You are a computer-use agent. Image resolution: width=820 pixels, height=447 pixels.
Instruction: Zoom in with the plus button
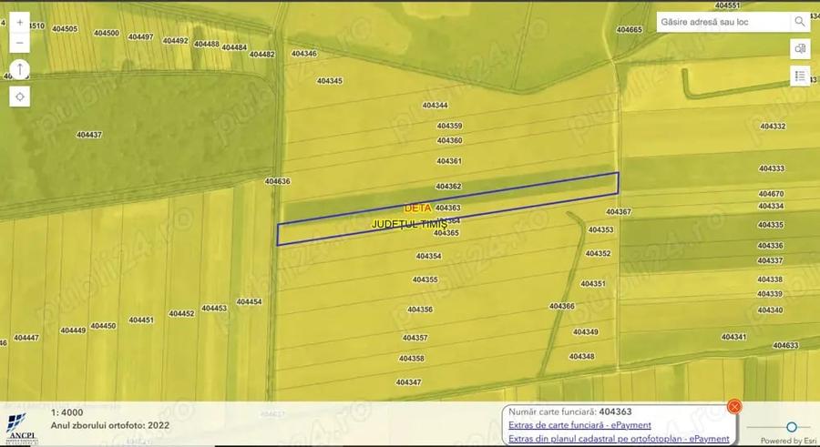[x=20, y=23]
